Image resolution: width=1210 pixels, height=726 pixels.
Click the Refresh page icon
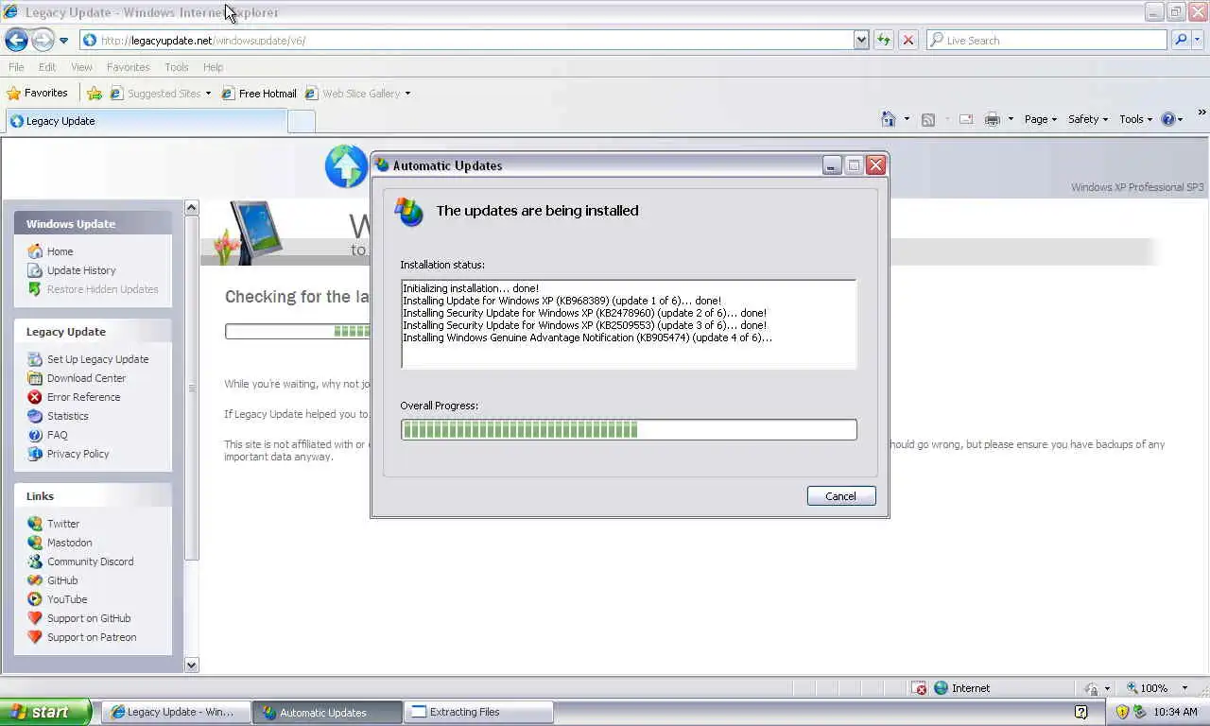coord(884,40)
